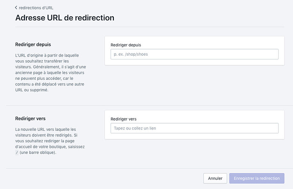Focus the "Tapez ou collez un lien" input

point(194,128)
